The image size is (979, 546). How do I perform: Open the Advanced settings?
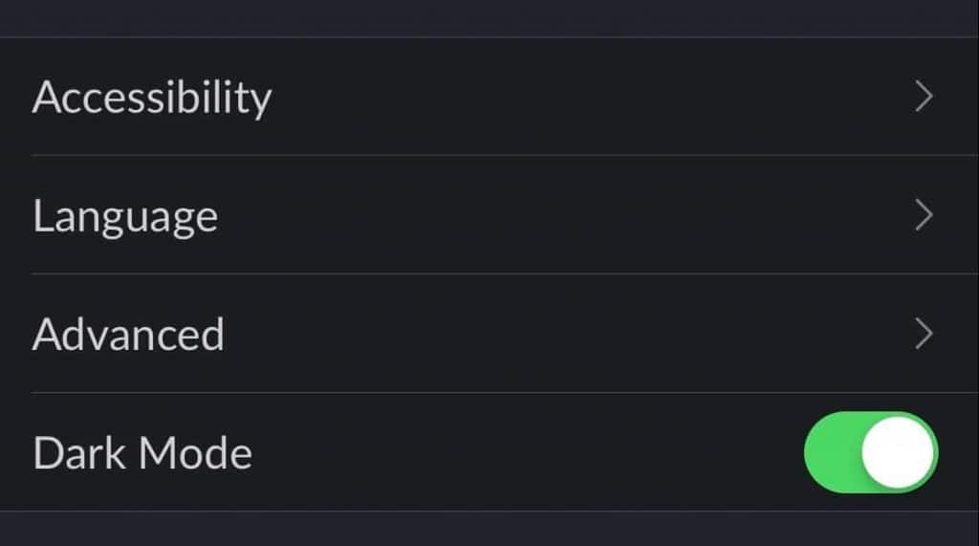pos(128,335)
